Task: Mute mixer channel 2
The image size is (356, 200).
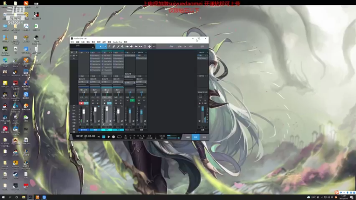Action: click(x=93, y=100)
